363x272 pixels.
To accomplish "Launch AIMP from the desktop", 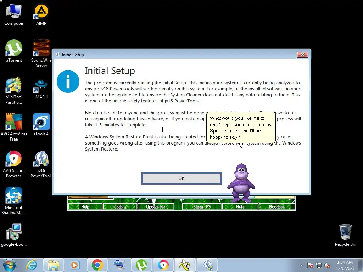I will pos(41,14).
